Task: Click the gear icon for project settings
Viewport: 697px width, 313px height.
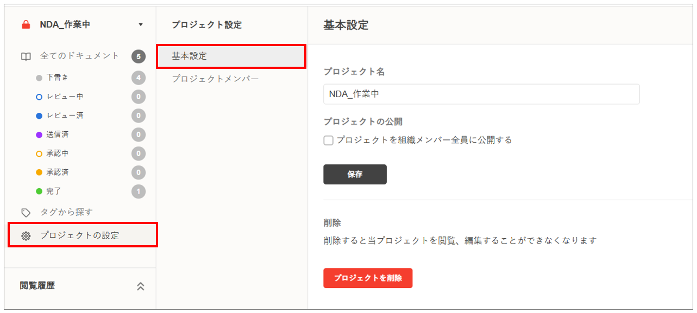Action: pos(26,235)
